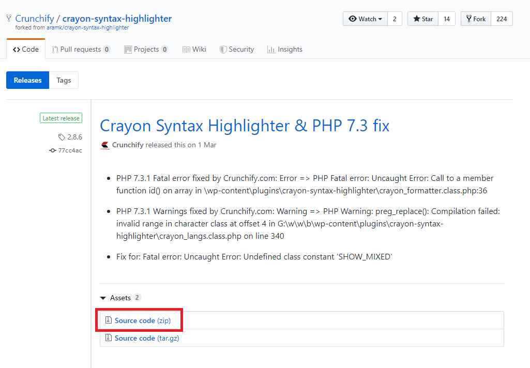
Task: Switch to the Wiki tab
Action: [194, 49]
